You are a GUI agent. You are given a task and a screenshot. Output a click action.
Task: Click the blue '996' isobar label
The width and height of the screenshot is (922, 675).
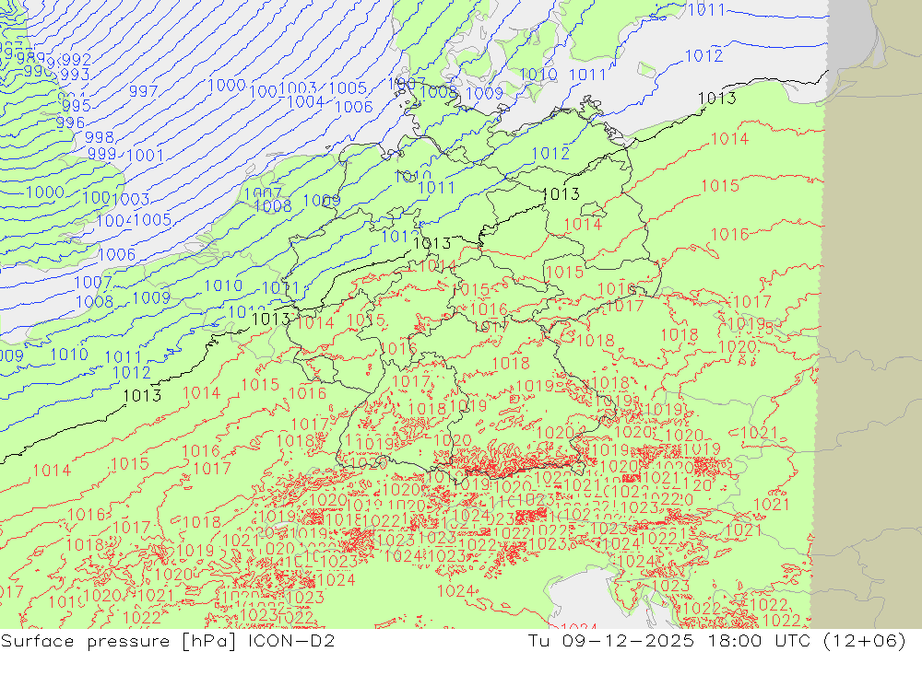(71, 122)
